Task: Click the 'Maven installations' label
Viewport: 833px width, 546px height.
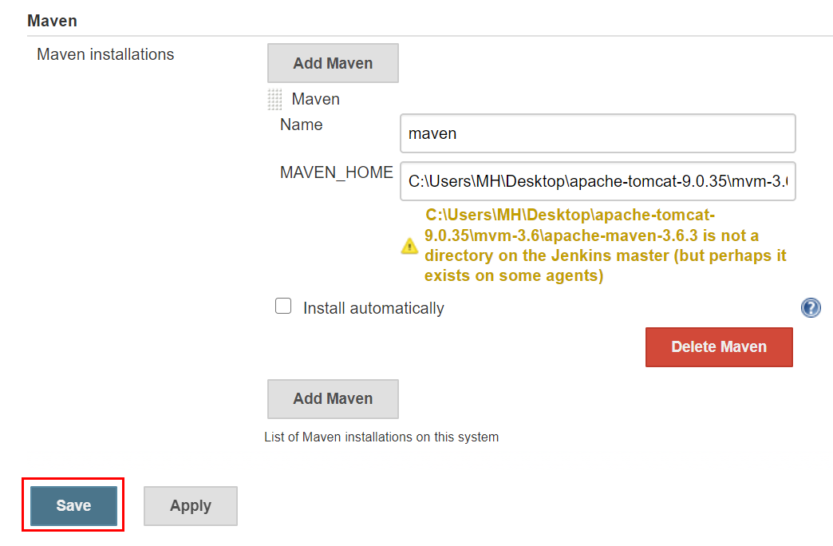Action: (105, 54)
